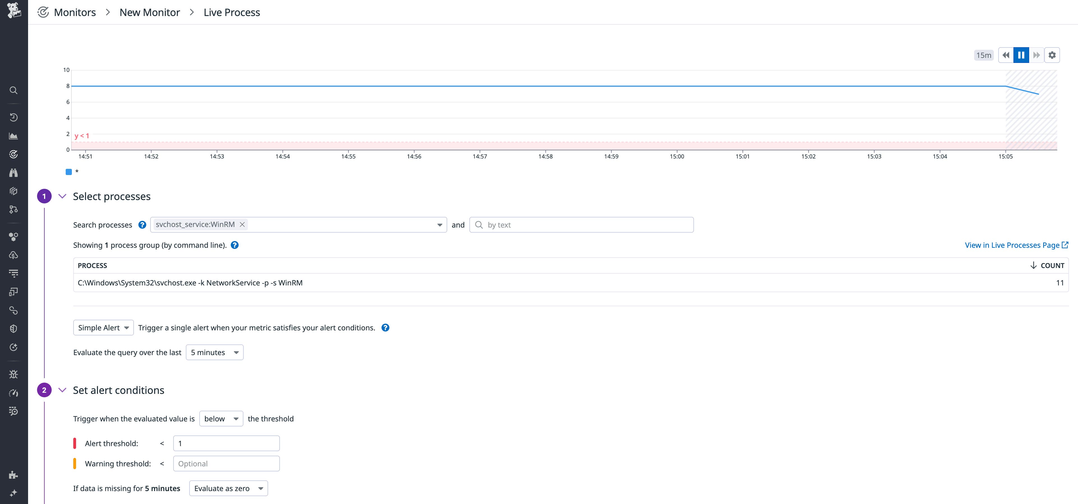Rewind the graph timeframe with back arrows

1006,55
